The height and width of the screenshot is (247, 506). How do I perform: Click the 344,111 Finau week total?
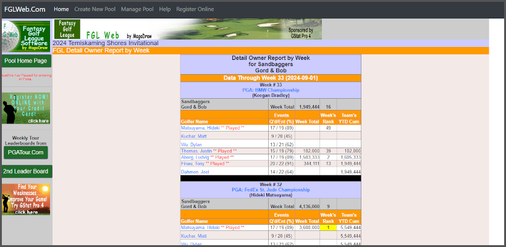pyautogui.click(x=311, y=164)
